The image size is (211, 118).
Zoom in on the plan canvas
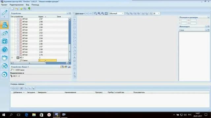click(99, 13)
